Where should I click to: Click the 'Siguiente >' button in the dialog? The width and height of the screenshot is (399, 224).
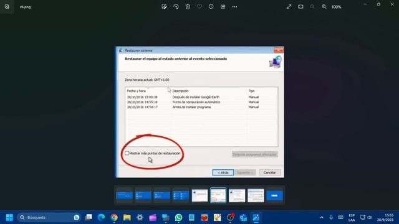coord(245,172)
